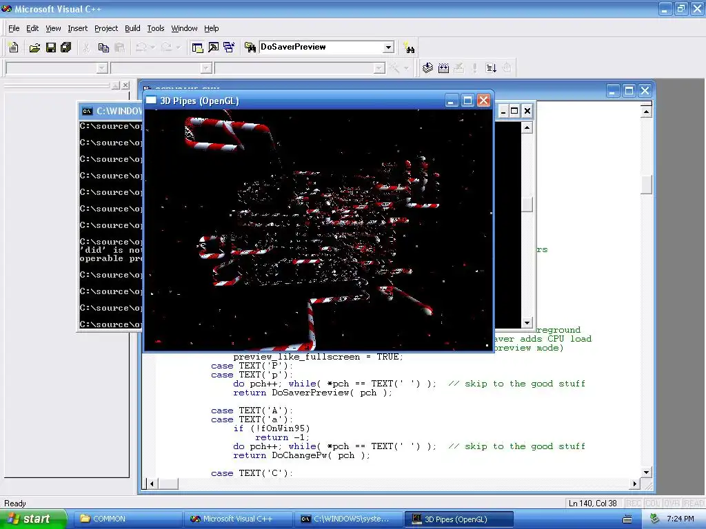Open the Undo history dropdown arrow
706x529 pixels.
(x=152, y=48)
